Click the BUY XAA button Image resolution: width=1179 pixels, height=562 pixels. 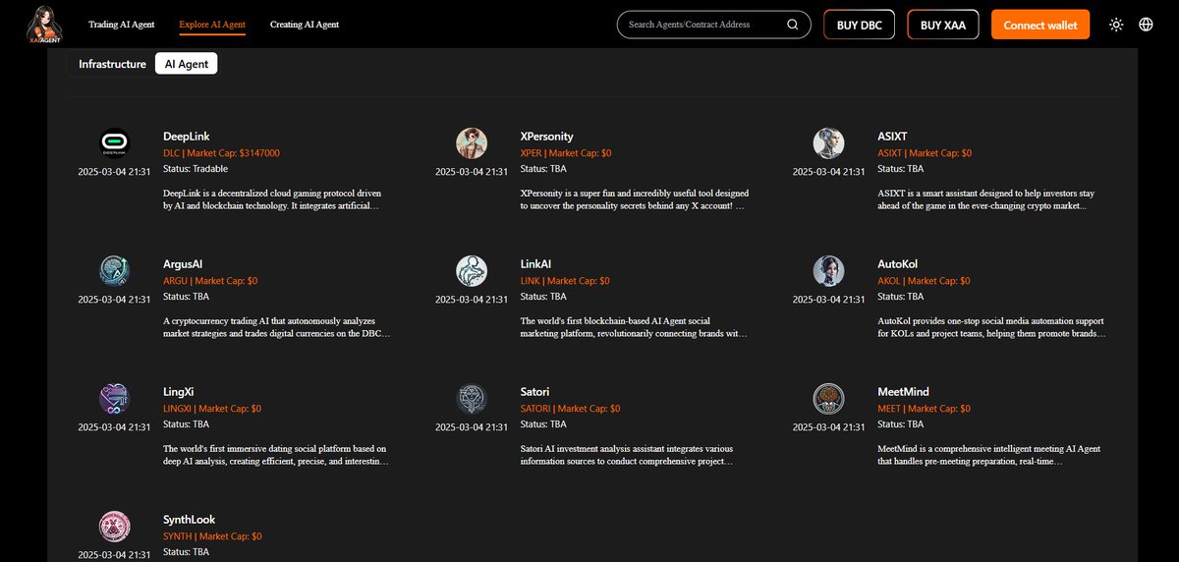pos(943,25)
